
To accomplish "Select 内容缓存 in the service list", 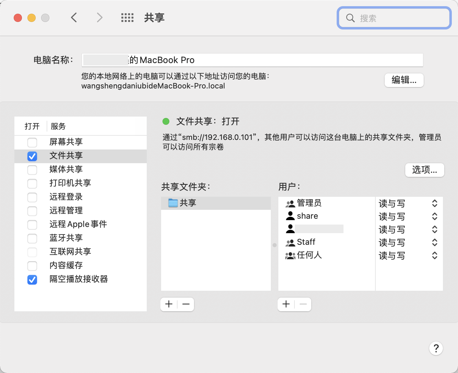I will [x=66, y=265].
